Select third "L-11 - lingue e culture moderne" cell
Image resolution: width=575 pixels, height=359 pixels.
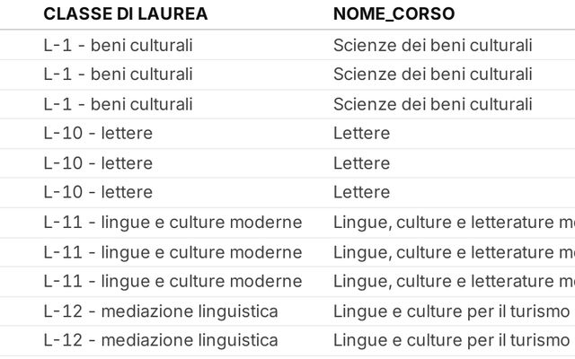[172, 282]
